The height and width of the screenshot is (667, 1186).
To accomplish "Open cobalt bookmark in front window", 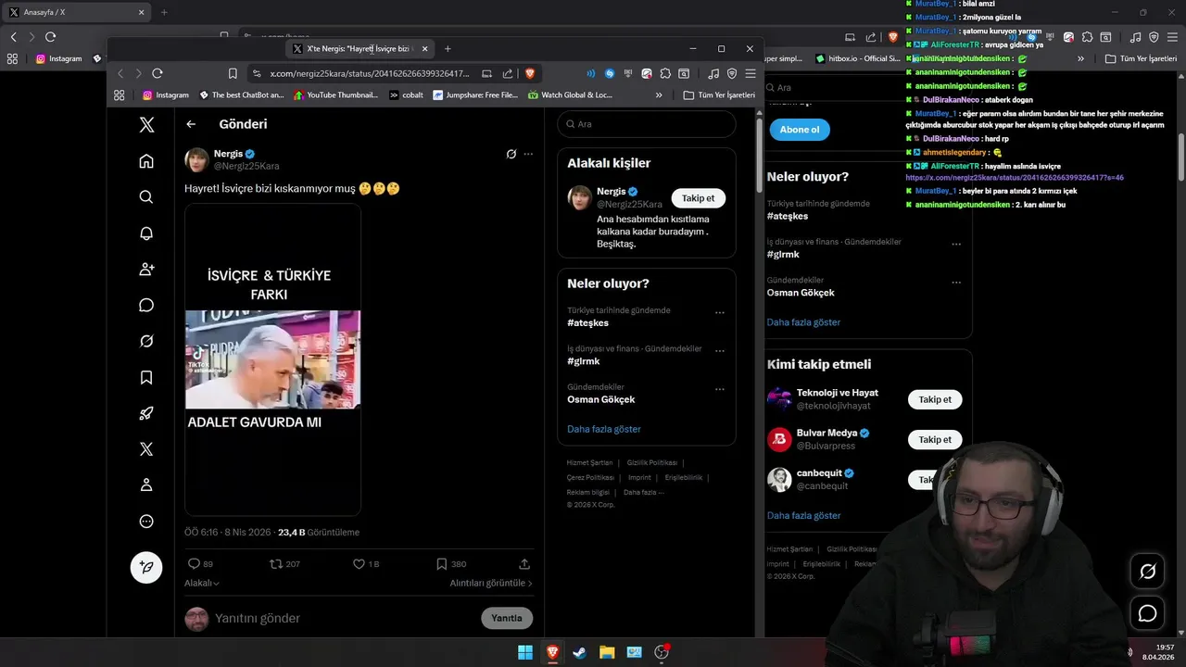I will tap(407, 94).
